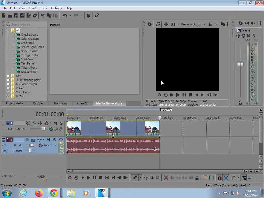The image size is (264, 198).
Task: Click the What's This help icon
Action: [x=97, y=16]
